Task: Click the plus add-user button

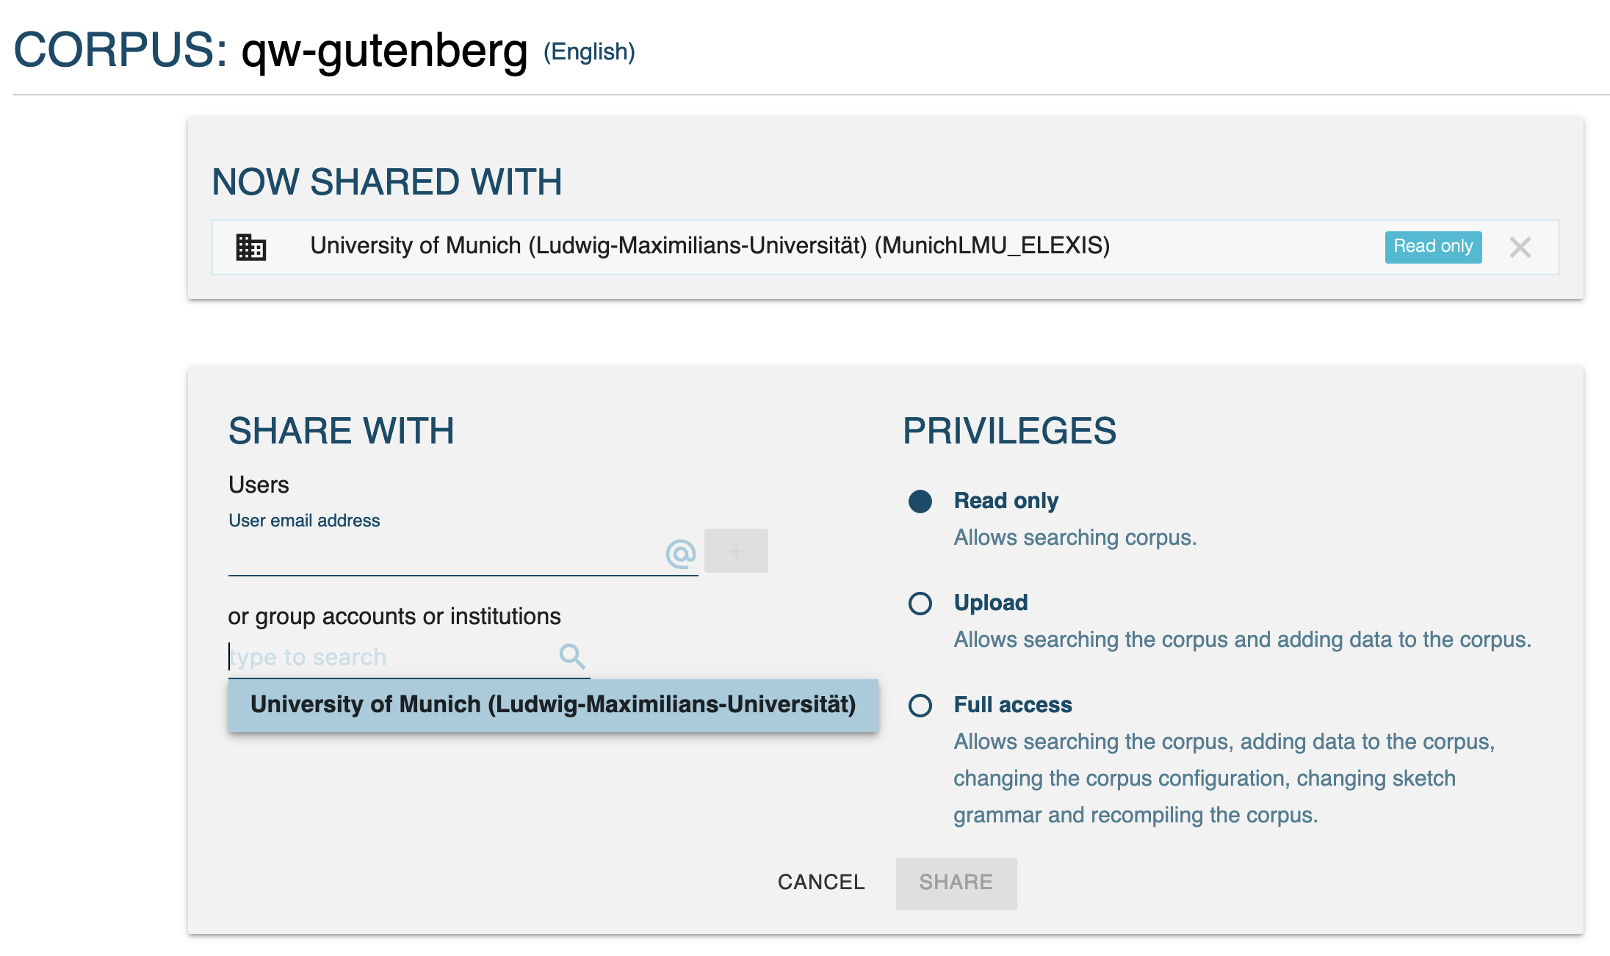Action: click(736, 551)
